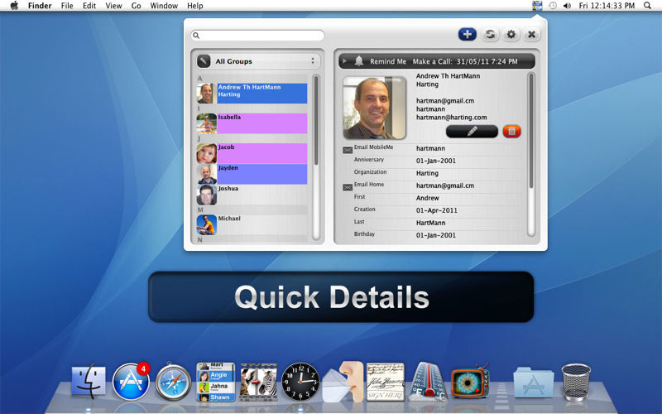Open the Finder menu
This screenshot has height=414, width=662.
[x=40, y=6]
